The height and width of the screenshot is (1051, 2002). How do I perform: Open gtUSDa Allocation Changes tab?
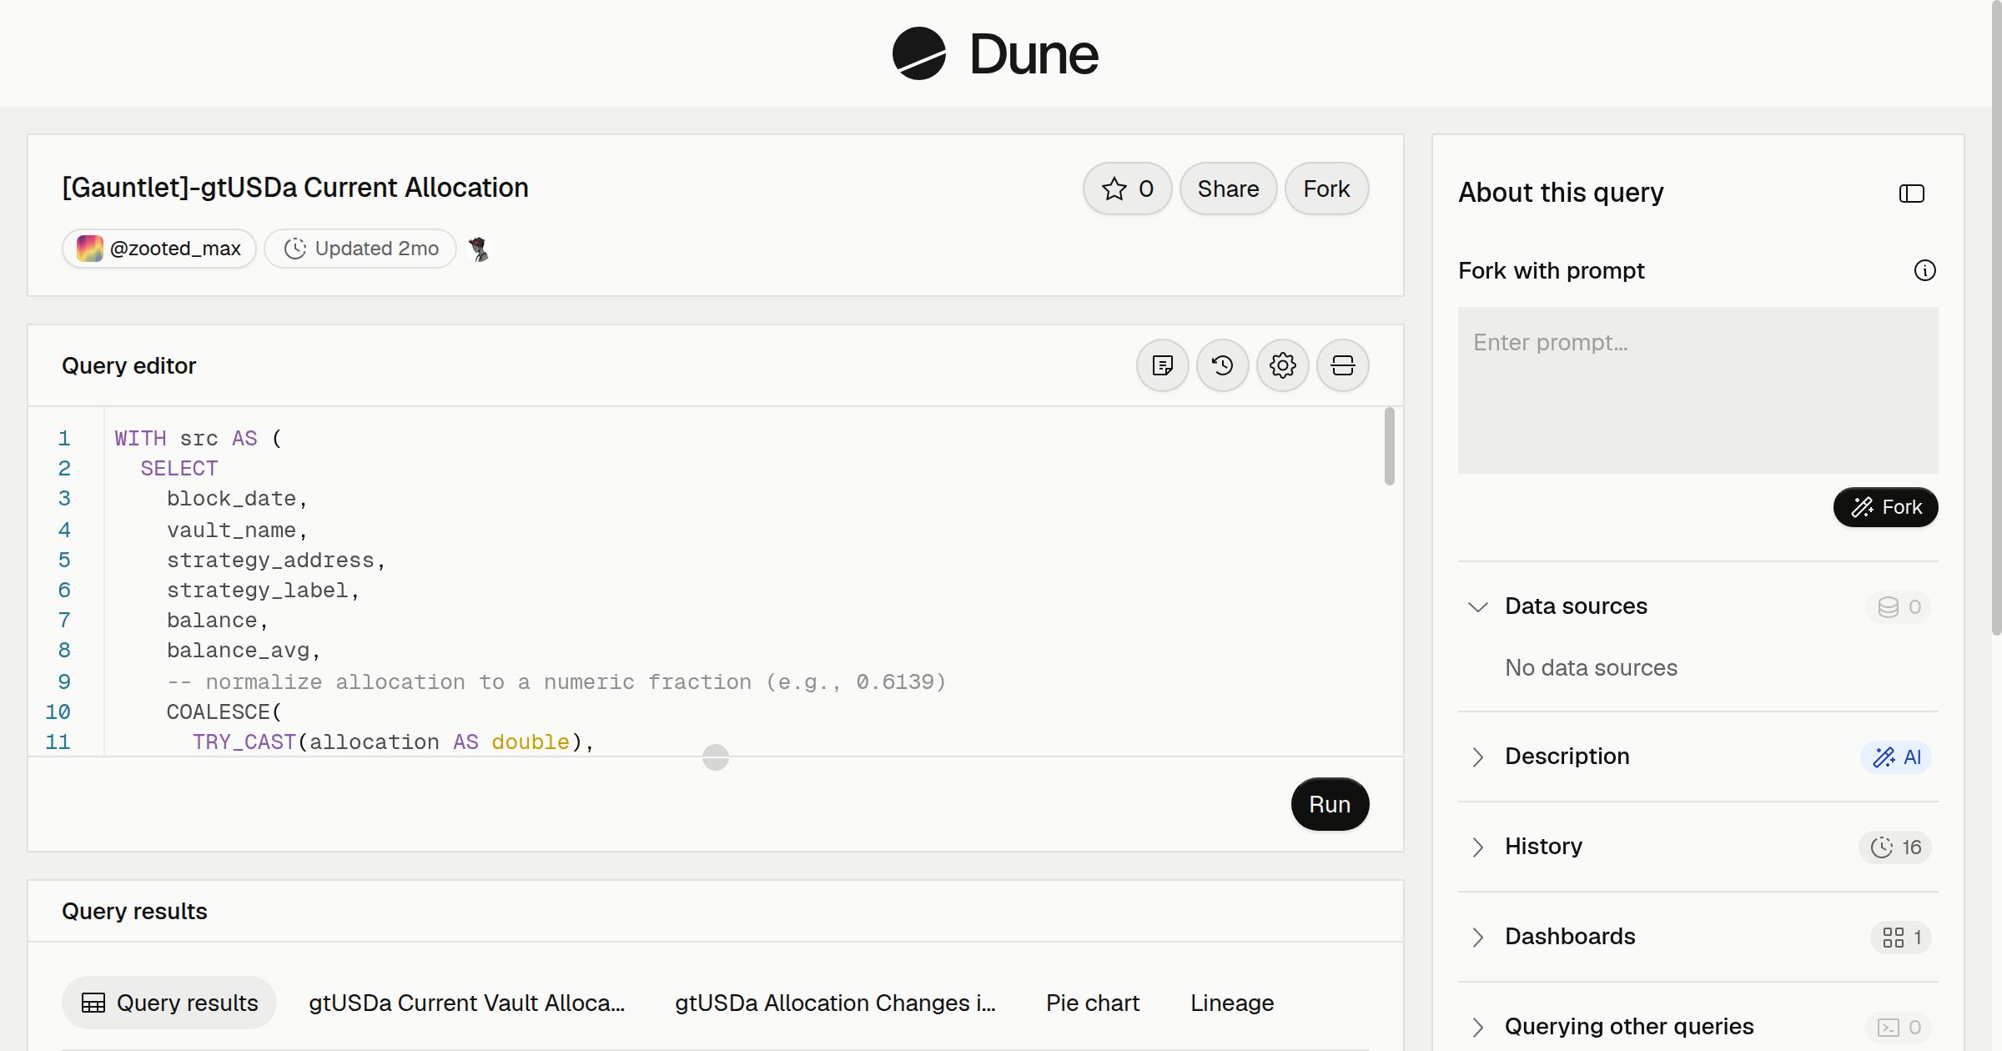click(835, 1003)
